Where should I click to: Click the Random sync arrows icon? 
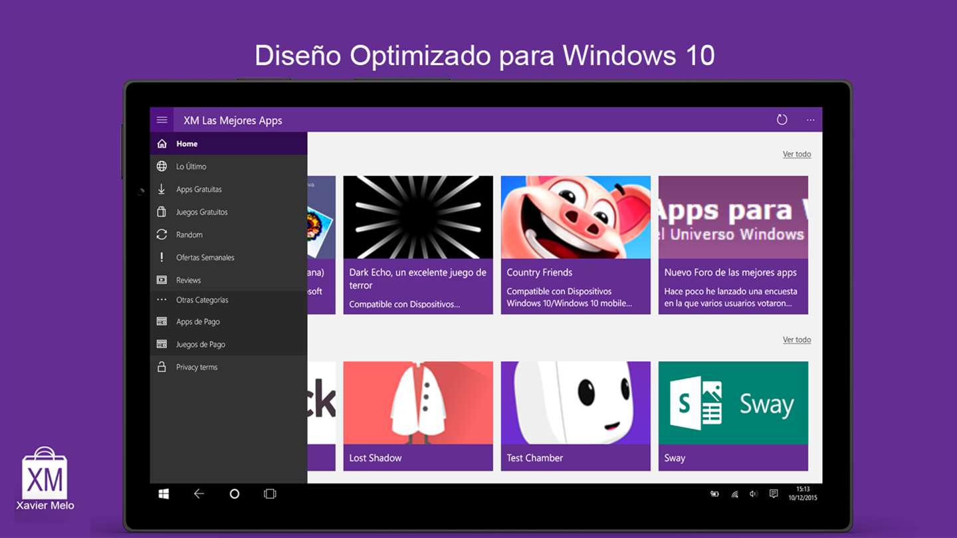[x=161, y=234]
